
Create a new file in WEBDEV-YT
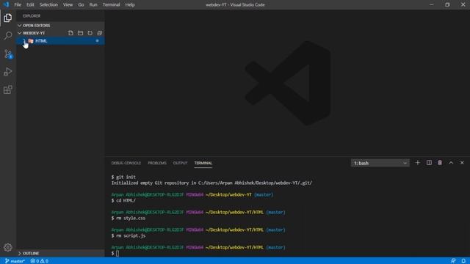pos(70,33)
